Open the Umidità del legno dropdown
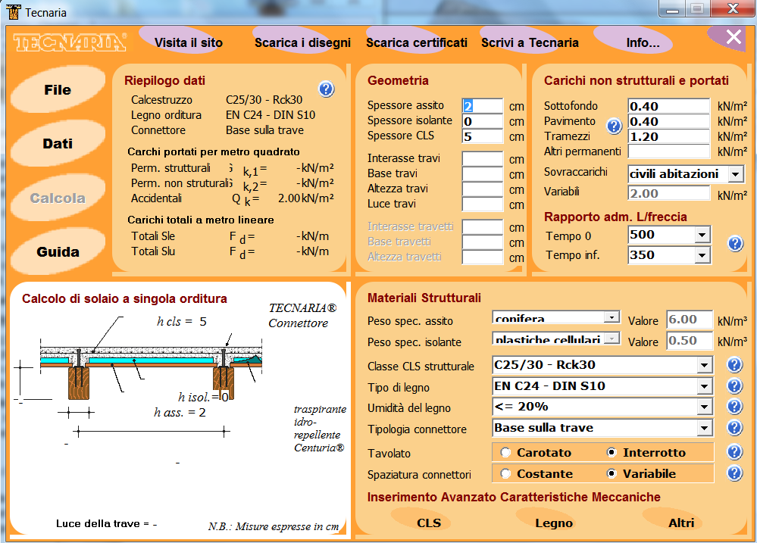 pos(705,407)
